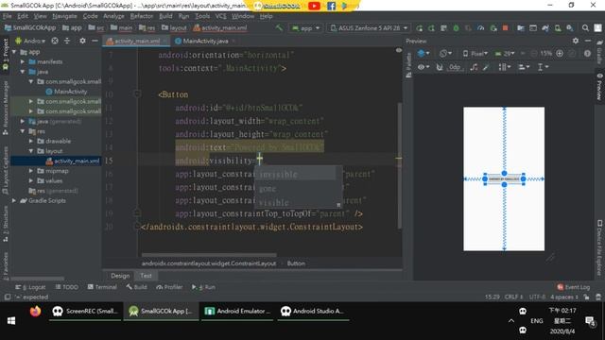This screenshot has height=340, width=605.
Task: Toggle the Autoconnect magnet icon
Action: pyautogui.click(x=439, y=67)
